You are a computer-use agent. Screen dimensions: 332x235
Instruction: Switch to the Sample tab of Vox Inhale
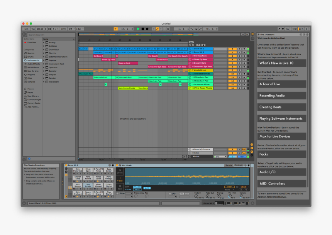[x=229, y=165]
